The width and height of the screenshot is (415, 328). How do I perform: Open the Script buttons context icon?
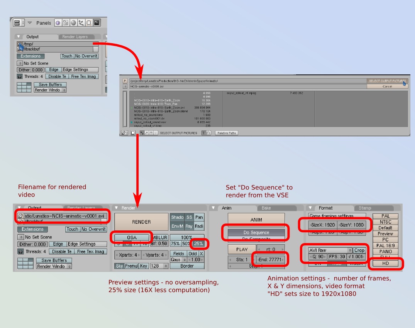[65, 23]
